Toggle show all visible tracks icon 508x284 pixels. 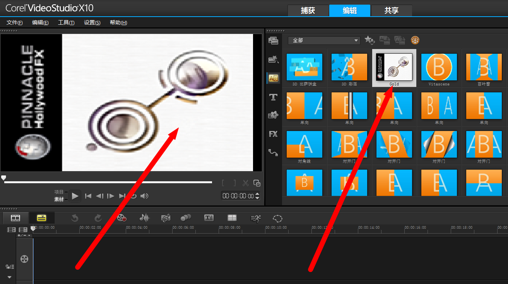[x=11, y=230]
